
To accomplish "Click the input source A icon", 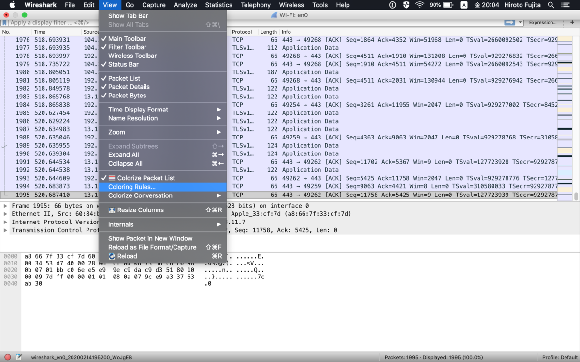I will [464, 5].
